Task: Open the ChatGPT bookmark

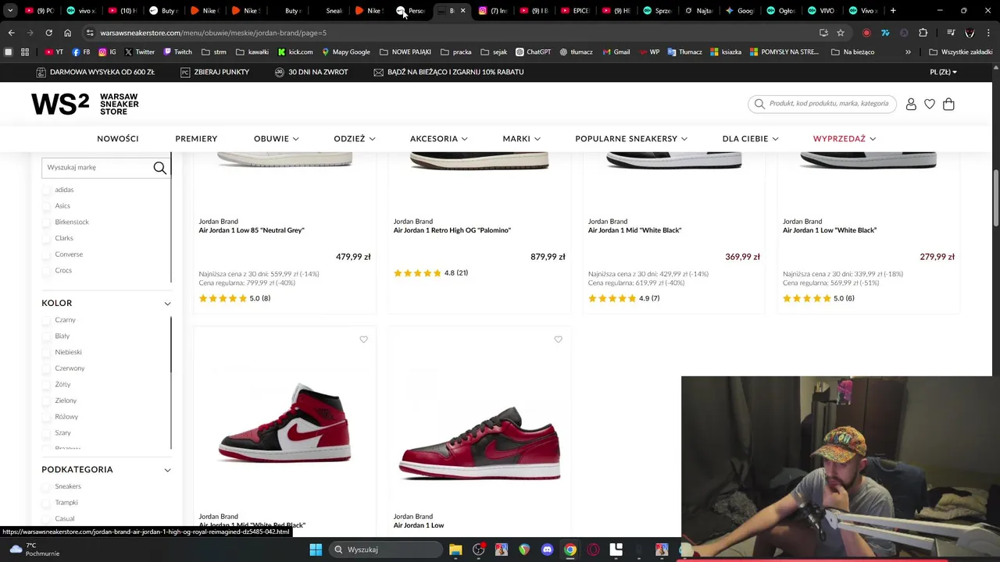Action: [533, 52]
